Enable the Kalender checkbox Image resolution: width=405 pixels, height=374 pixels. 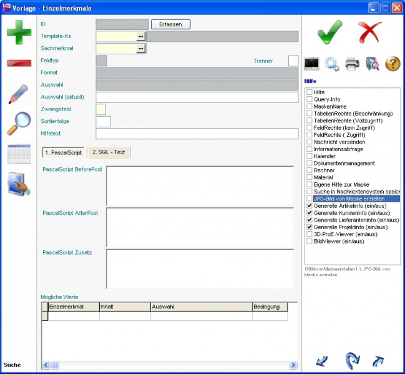click(310, 156)
